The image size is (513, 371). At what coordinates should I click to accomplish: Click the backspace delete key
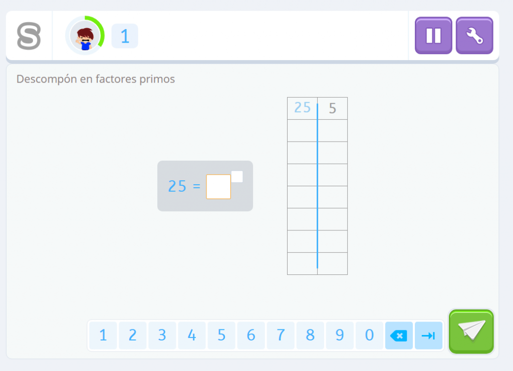[x=399, y=335]
